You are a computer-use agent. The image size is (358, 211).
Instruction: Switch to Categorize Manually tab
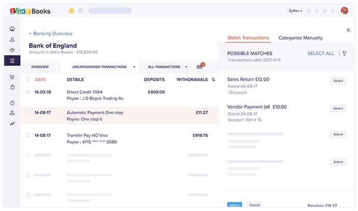[300, 38]
